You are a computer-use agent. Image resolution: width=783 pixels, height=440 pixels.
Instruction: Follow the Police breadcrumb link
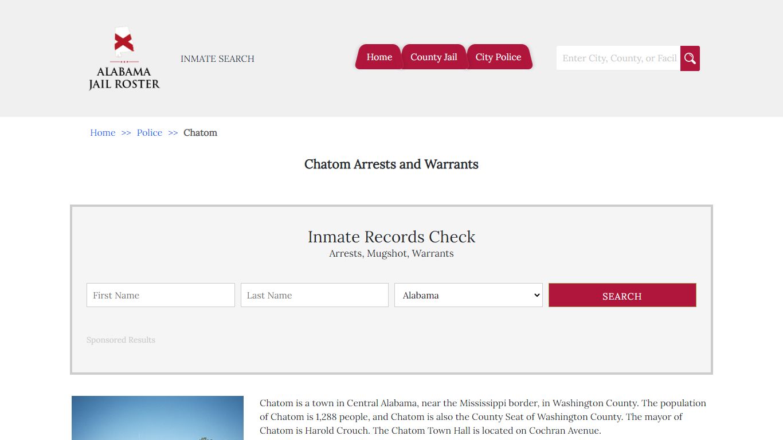150,133
